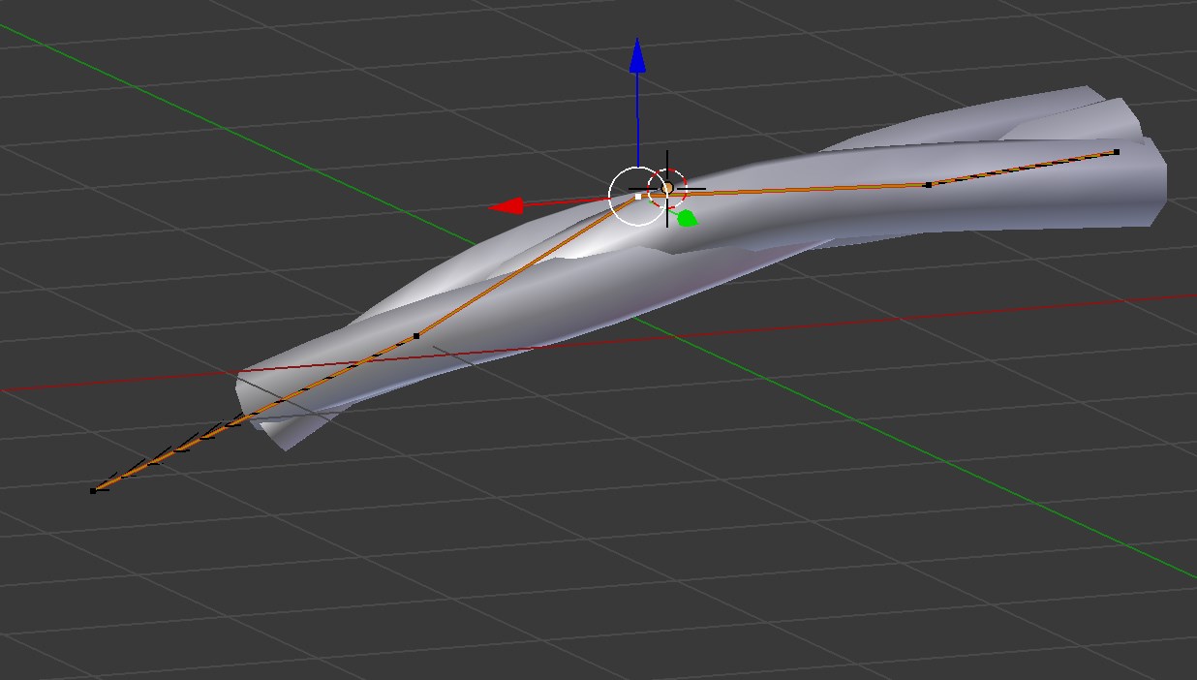Click the red X-axis arrow head
Screen dimensions: 1197x680
[x=506, y=206]
